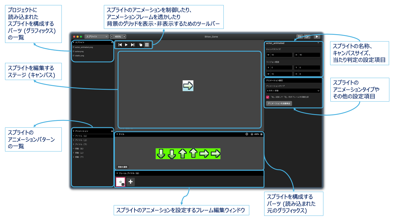Open the スプライト section dropdown
The width and height of the screenshot is (393, 221).
tap(97, 36)
